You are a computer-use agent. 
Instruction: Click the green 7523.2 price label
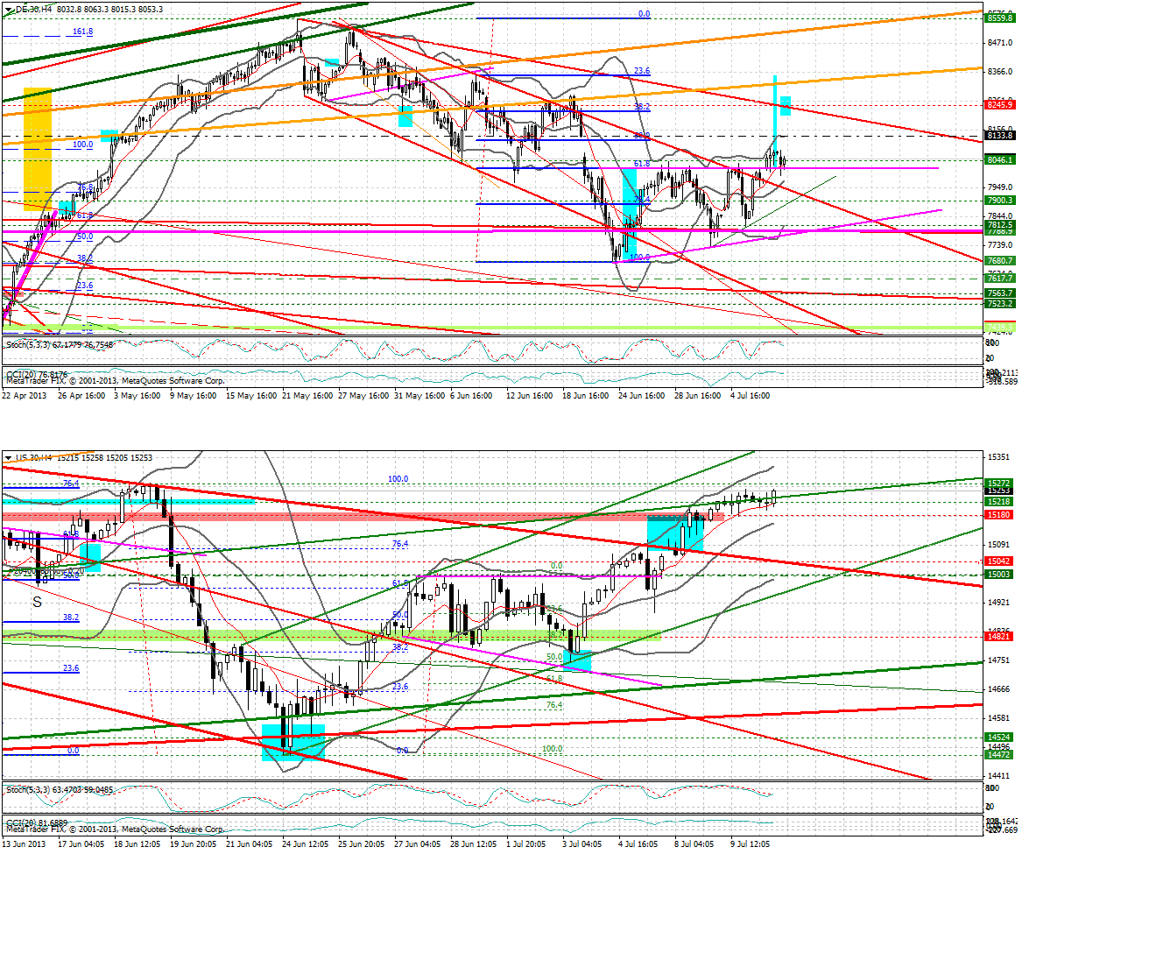(x=999, y=303)
